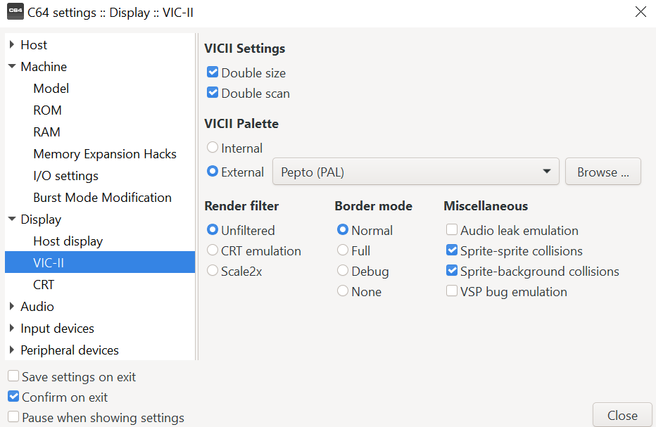Image resolution: width=656 pixels, height=427 pixels.
Task: Select the Internal palette radio button
Action: pos(213,148)
